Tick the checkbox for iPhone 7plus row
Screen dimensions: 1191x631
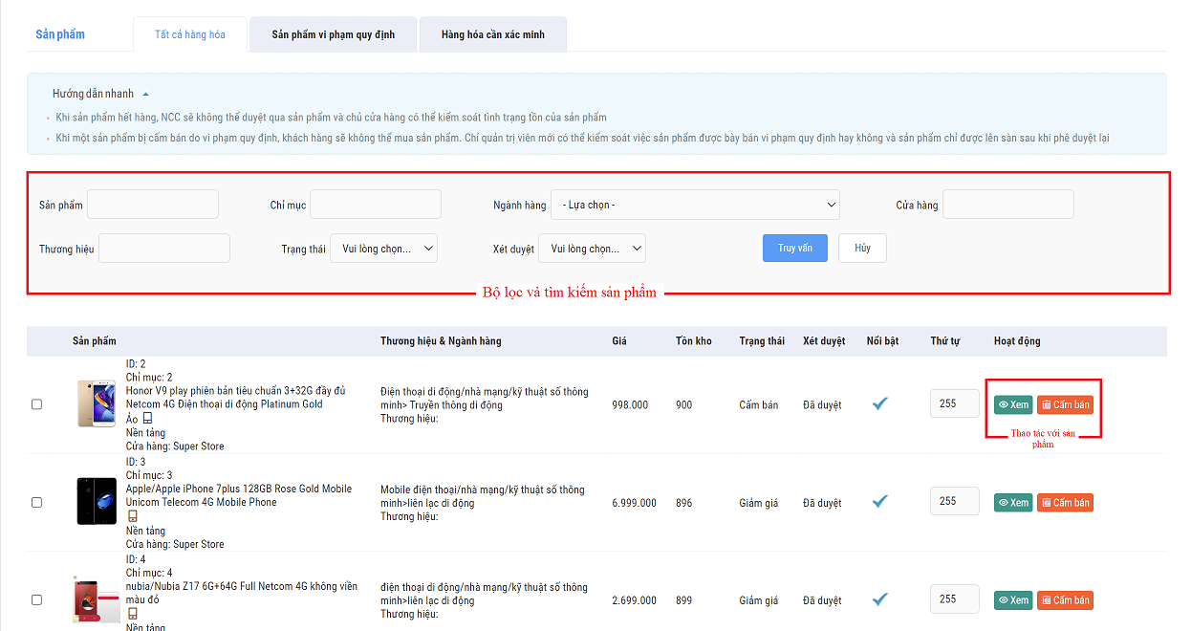pyautogui.click(x=37, y=502)
